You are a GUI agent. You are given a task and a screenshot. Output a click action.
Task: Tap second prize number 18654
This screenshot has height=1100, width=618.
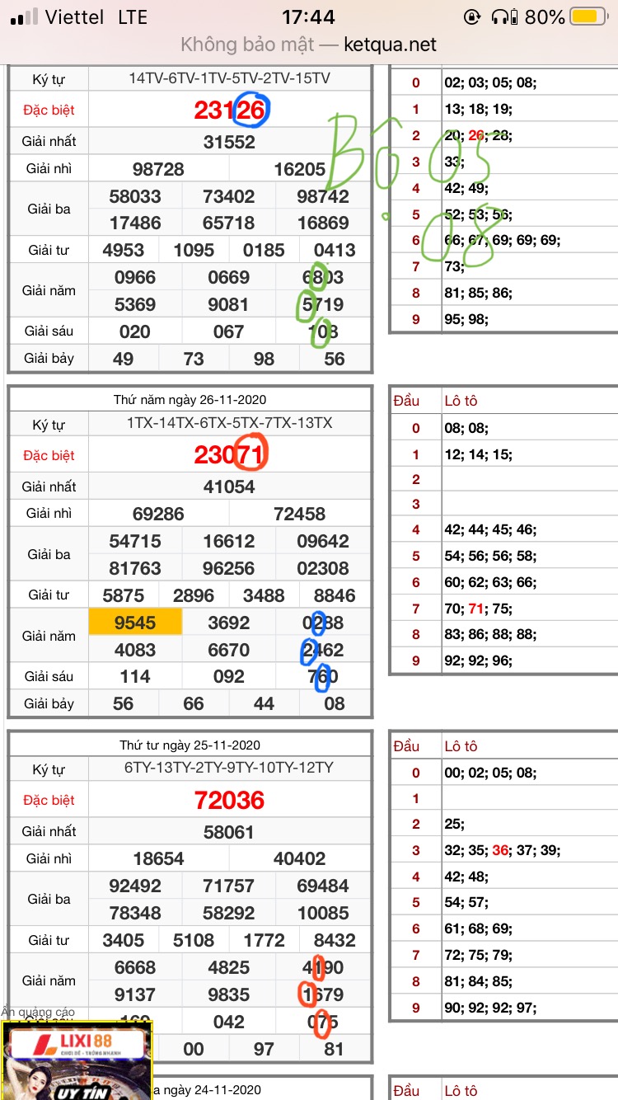coord(158,858)
